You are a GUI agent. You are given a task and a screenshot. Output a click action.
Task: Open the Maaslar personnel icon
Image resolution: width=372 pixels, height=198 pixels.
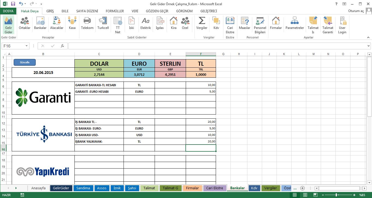(245, 23)
